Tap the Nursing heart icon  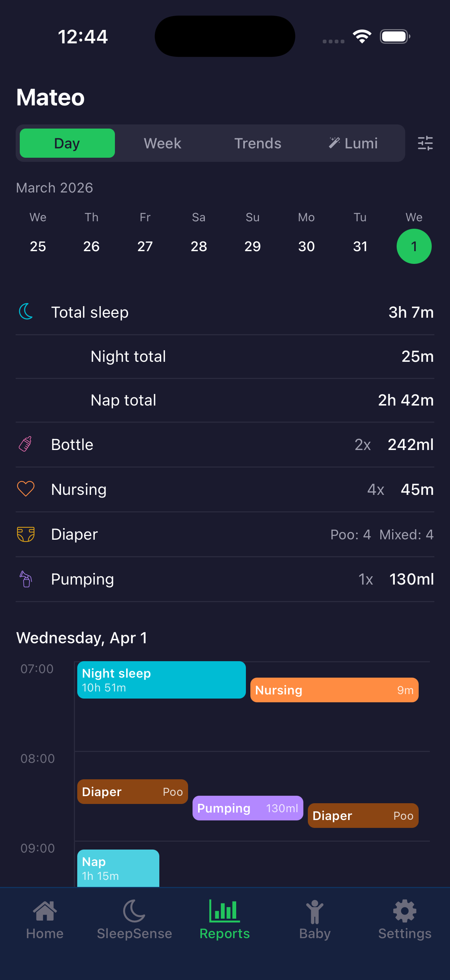(x=25, y=489)
